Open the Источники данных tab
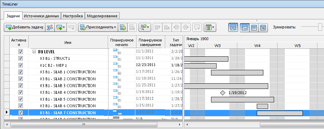The height and width of the screenshot is (129, 324). click(x=42, y=16)
